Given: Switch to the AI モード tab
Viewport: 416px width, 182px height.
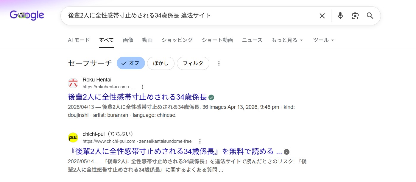Looking at the screenshot, I should point(79,40).
